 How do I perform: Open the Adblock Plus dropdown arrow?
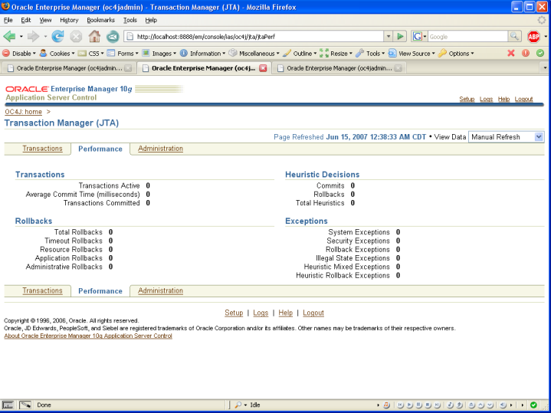pos(546,36)
